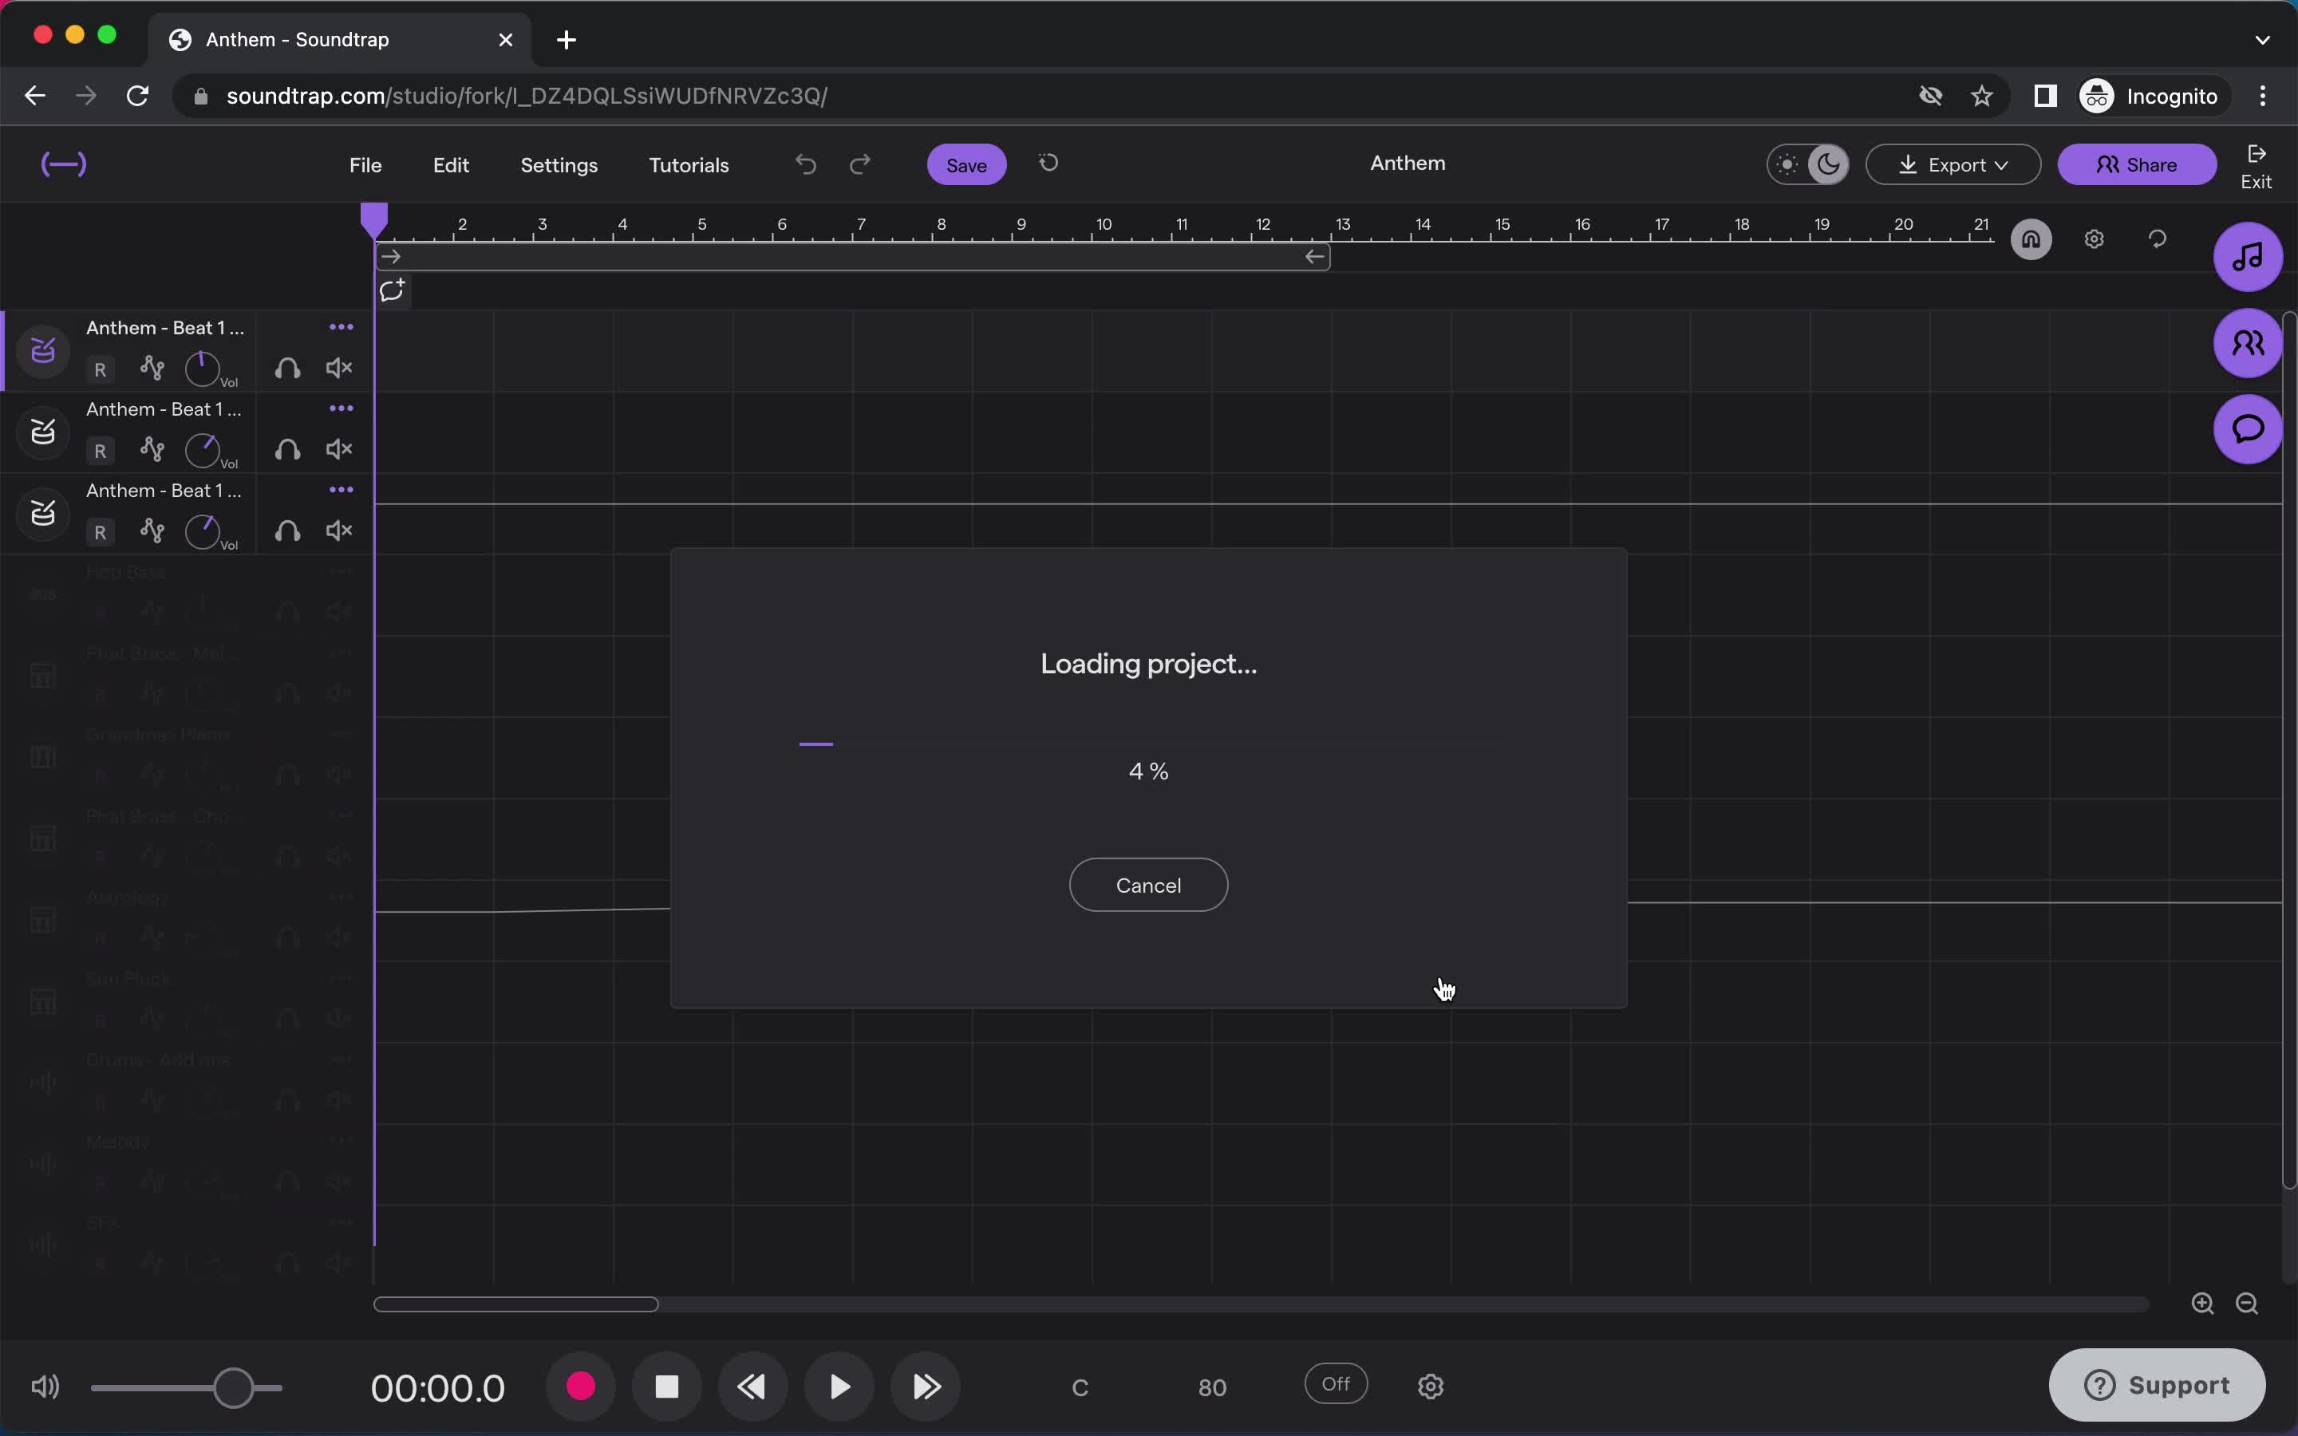This screenshot has width=2298, height=1436.
Task: Select the second Anthem Beat drum instrument icon
Action: (43, 432)
